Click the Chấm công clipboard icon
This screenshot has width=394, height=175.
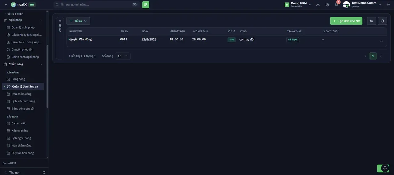click(5, 64)
